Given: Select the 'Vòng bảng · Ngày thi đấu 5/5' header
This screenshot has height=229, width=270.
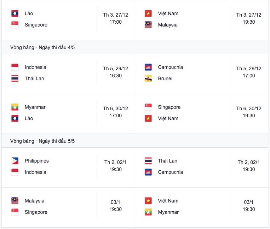Looking at the screenshot, I should [42, 141].
